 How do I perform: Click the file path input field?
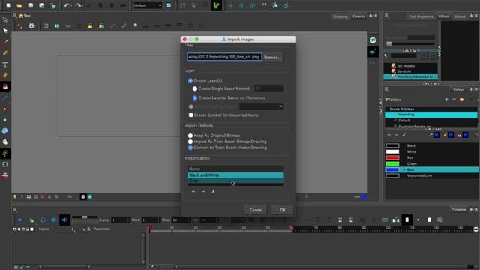click(x=224, y=57)
